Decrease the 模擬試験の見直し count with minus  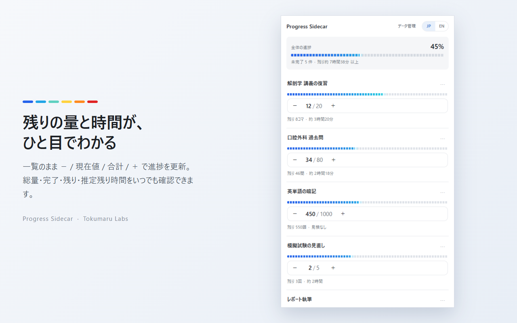tap(295, 268)
